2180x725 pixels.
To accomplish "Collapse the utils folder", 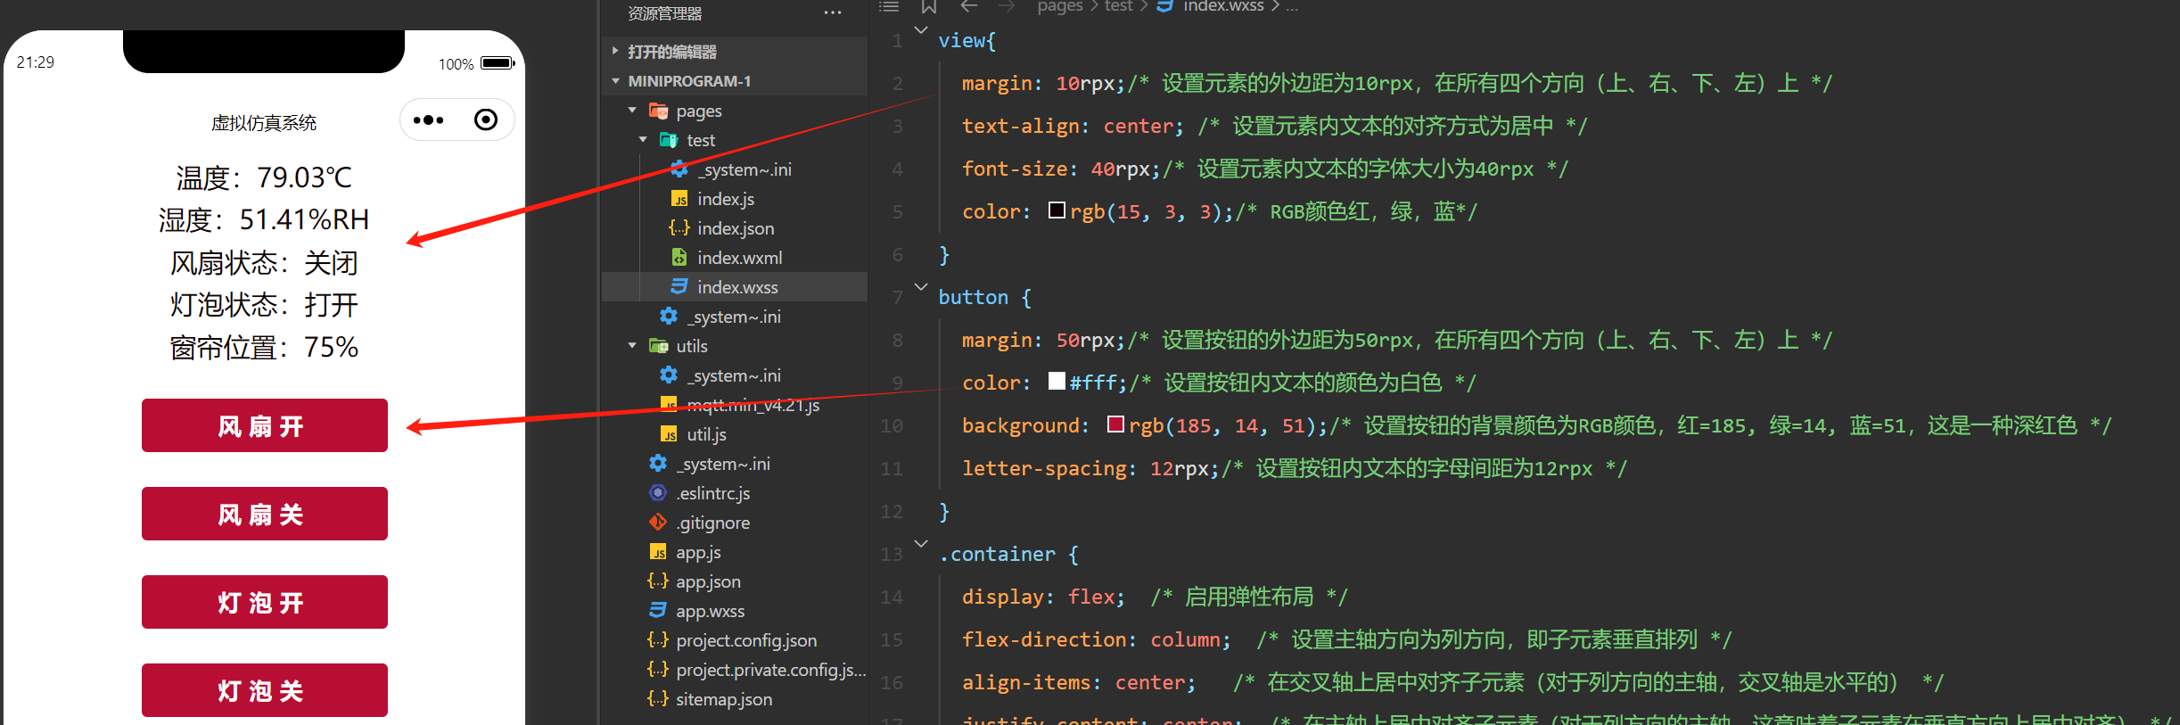I will pos(632,346).
